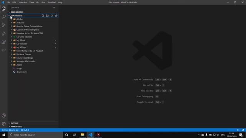The image size is (246, 138).
Task: Open the Remote Explorer view icon
Action: [3, 50]
